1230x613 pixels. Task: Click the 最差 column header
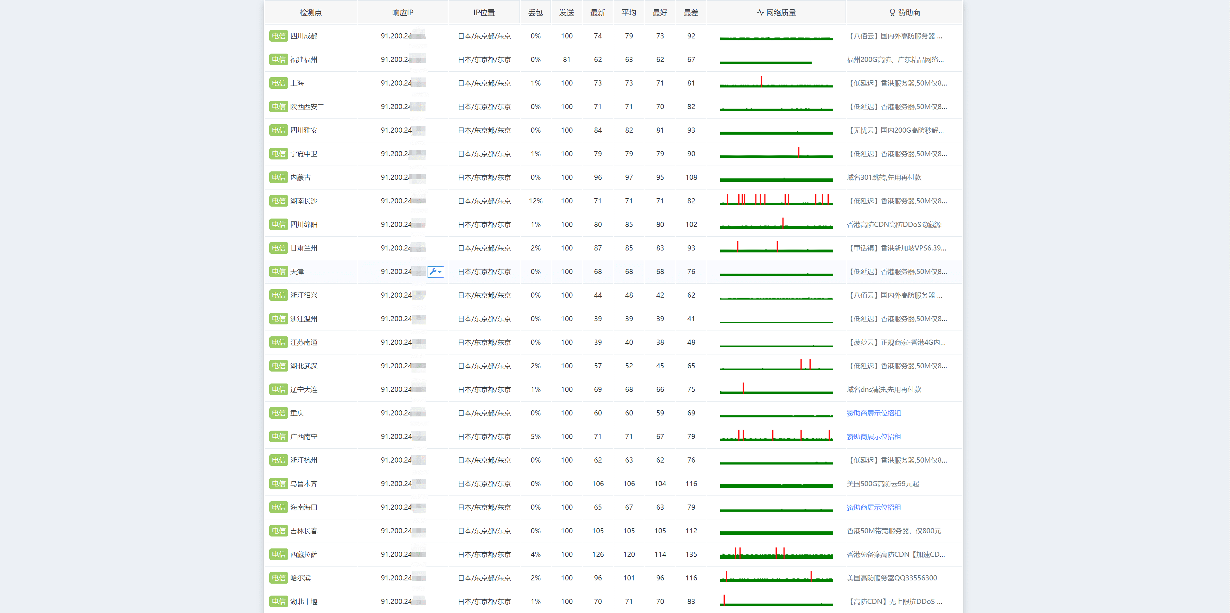pyautogui.click(x=691, y=12)
